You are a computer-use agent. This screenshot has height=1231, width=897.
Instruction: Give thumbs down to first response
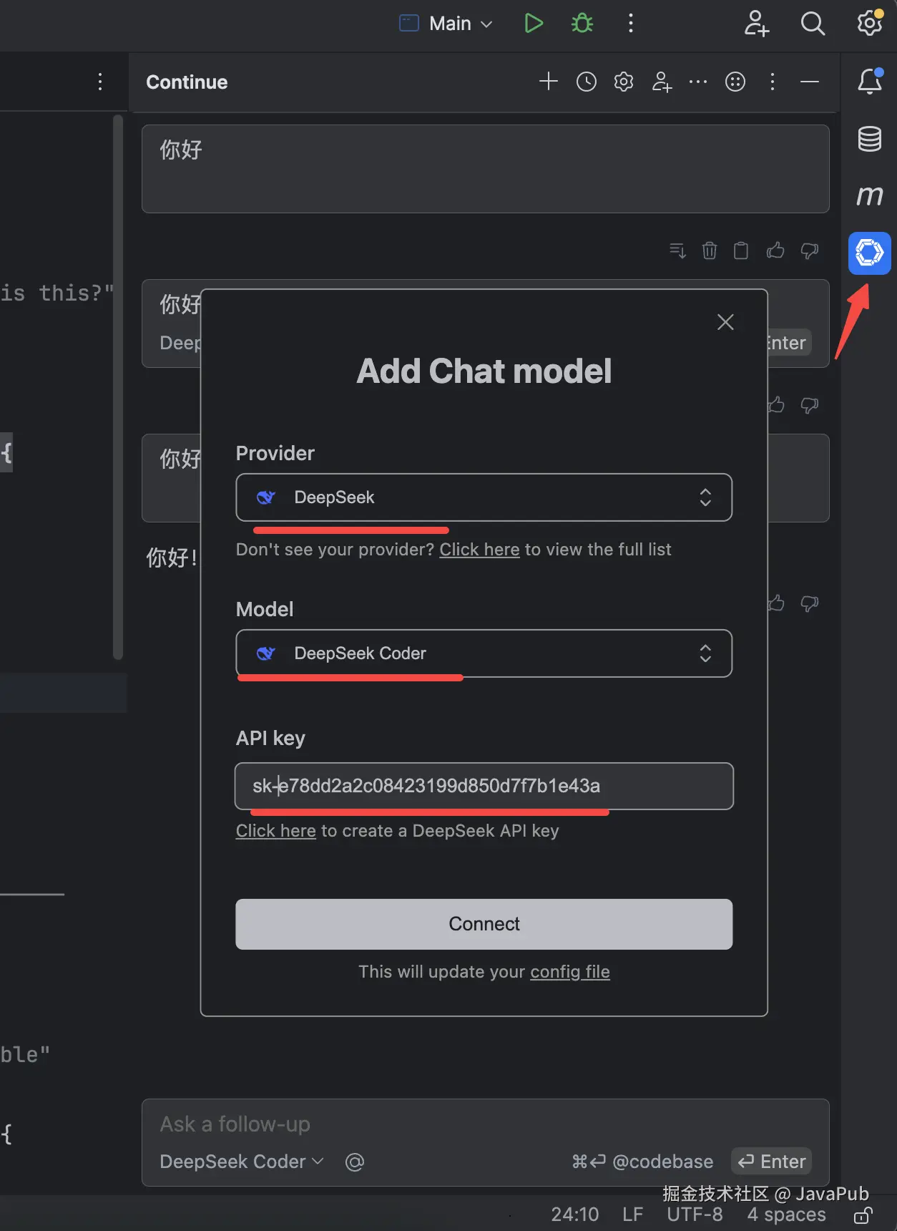(x=809, y=250)
